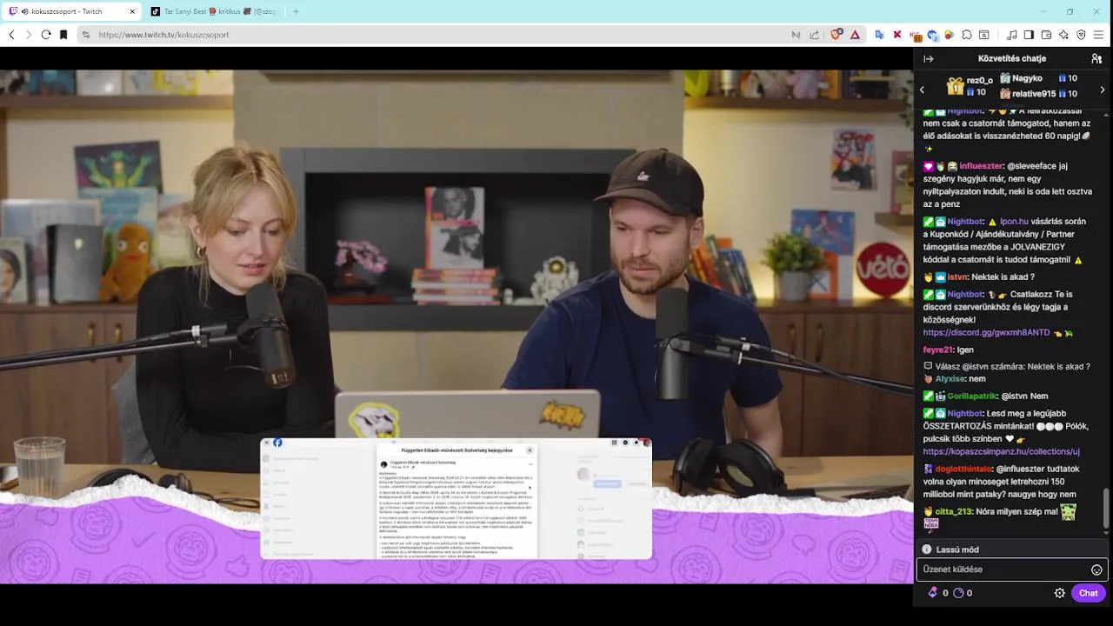
Task: Open the chat community users list
Action: pyautogui.click(x=1096, y=59)
